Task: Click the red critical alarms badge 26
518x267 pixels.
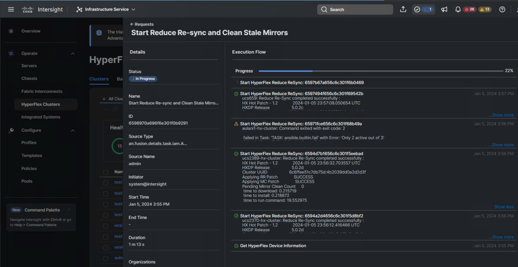Action: [470, 9]
